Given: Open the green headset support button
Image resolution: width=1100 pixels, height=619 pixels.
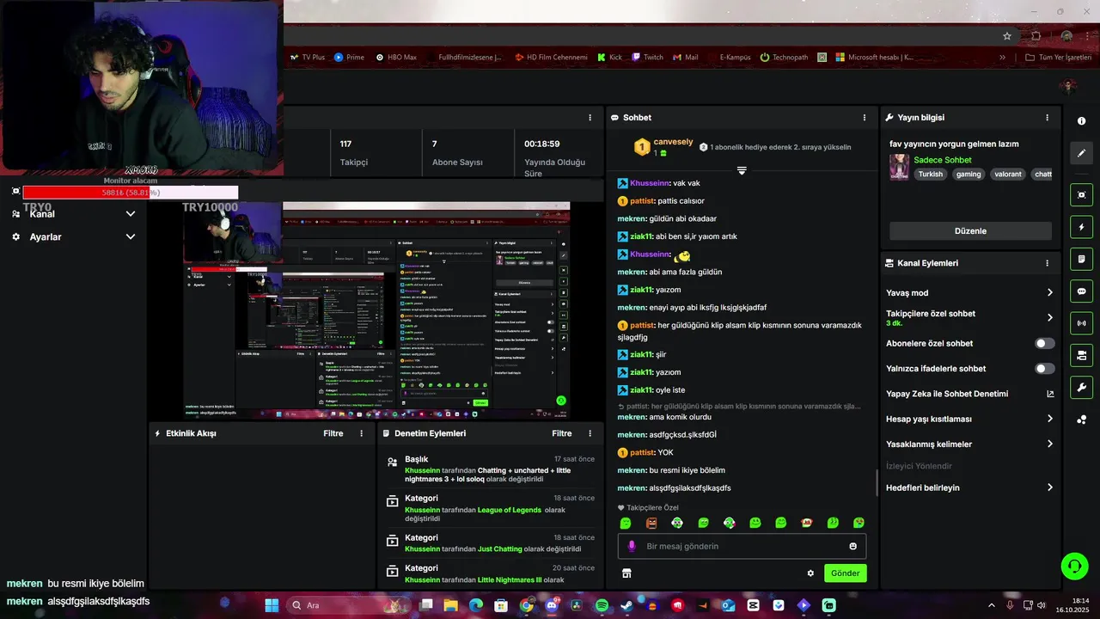Looking at the screenshot, I should tap(1074, 566).
